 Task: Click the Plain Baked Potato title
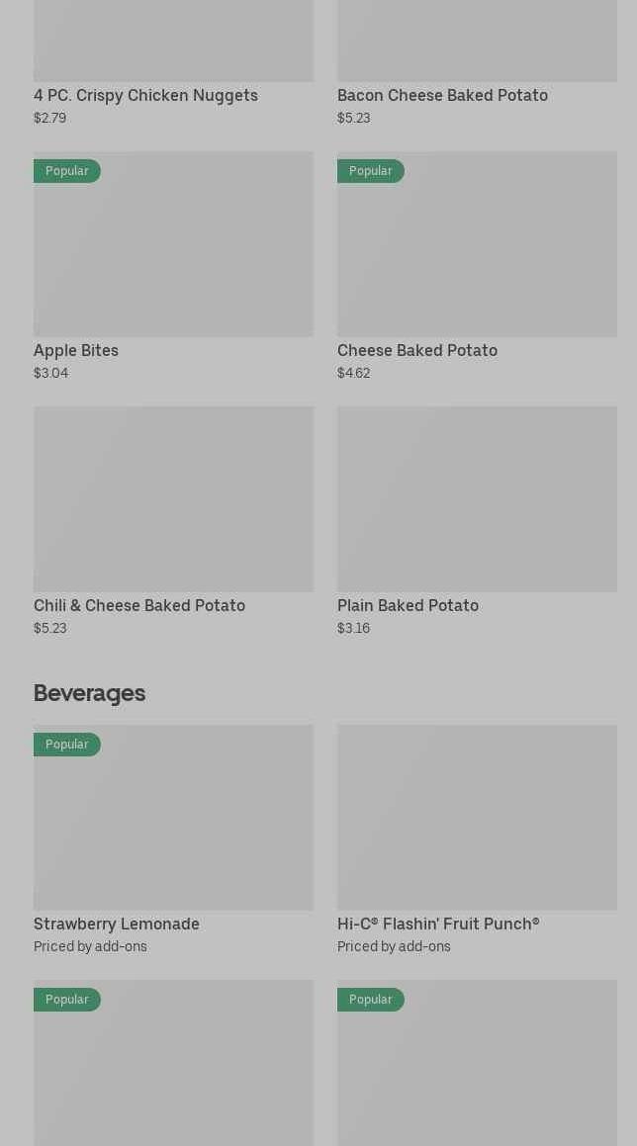pyautogui.click(x=408, y=606)
